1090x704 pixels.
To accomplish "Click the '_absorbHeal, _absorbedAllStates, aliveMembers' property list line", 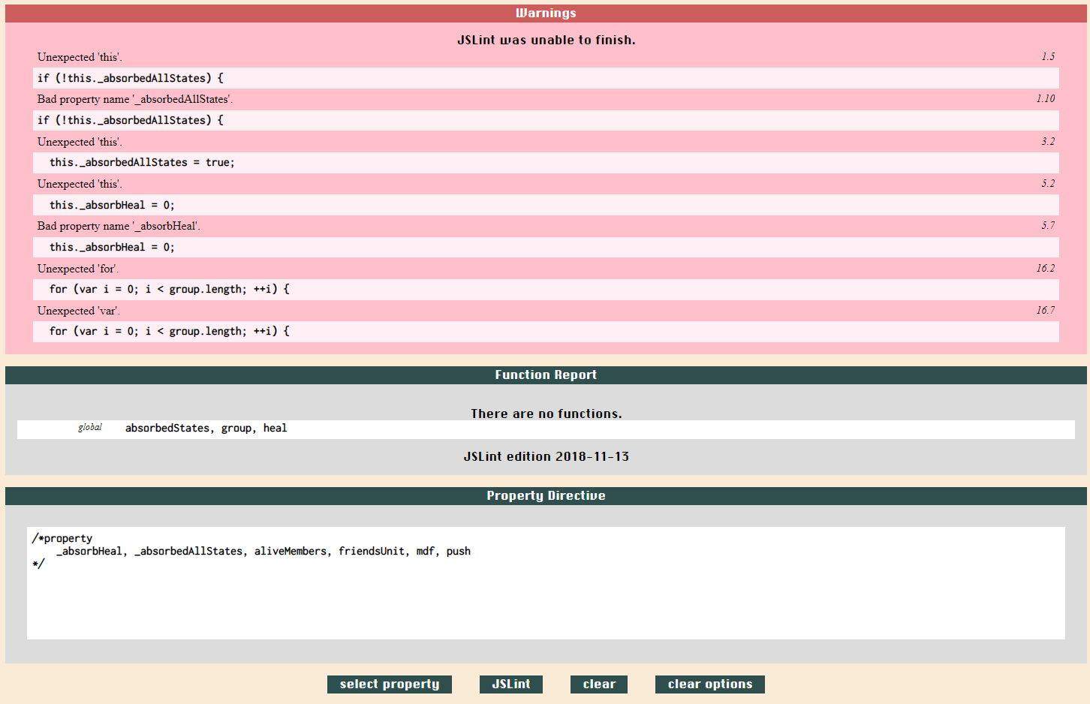I will click(x=263, y=551).
